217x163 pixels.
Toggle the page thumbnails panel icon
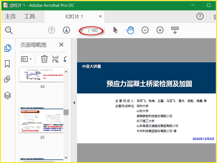[x=8, y=48]
